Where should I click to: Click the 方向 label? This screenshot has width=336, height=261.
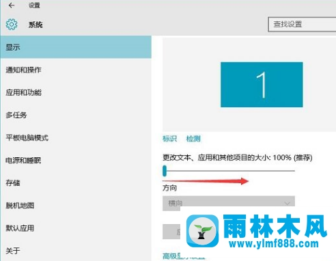tap(169, 188)
